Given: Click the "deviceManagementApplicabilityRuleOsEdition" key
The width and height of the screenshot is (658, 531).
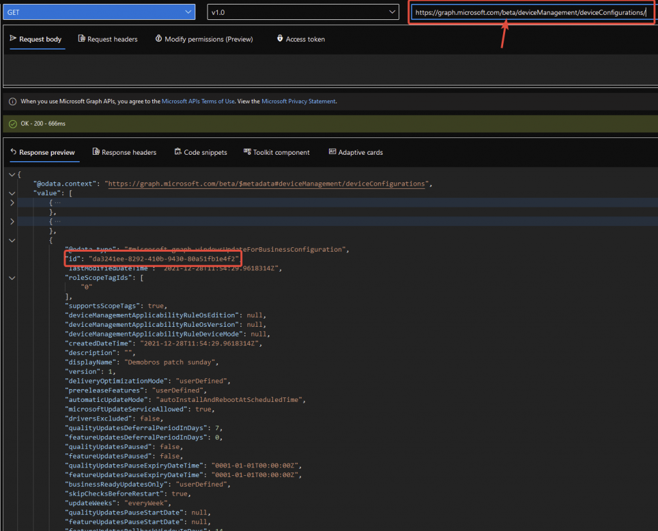Looking at the screenshot, I should click(152, 315).
